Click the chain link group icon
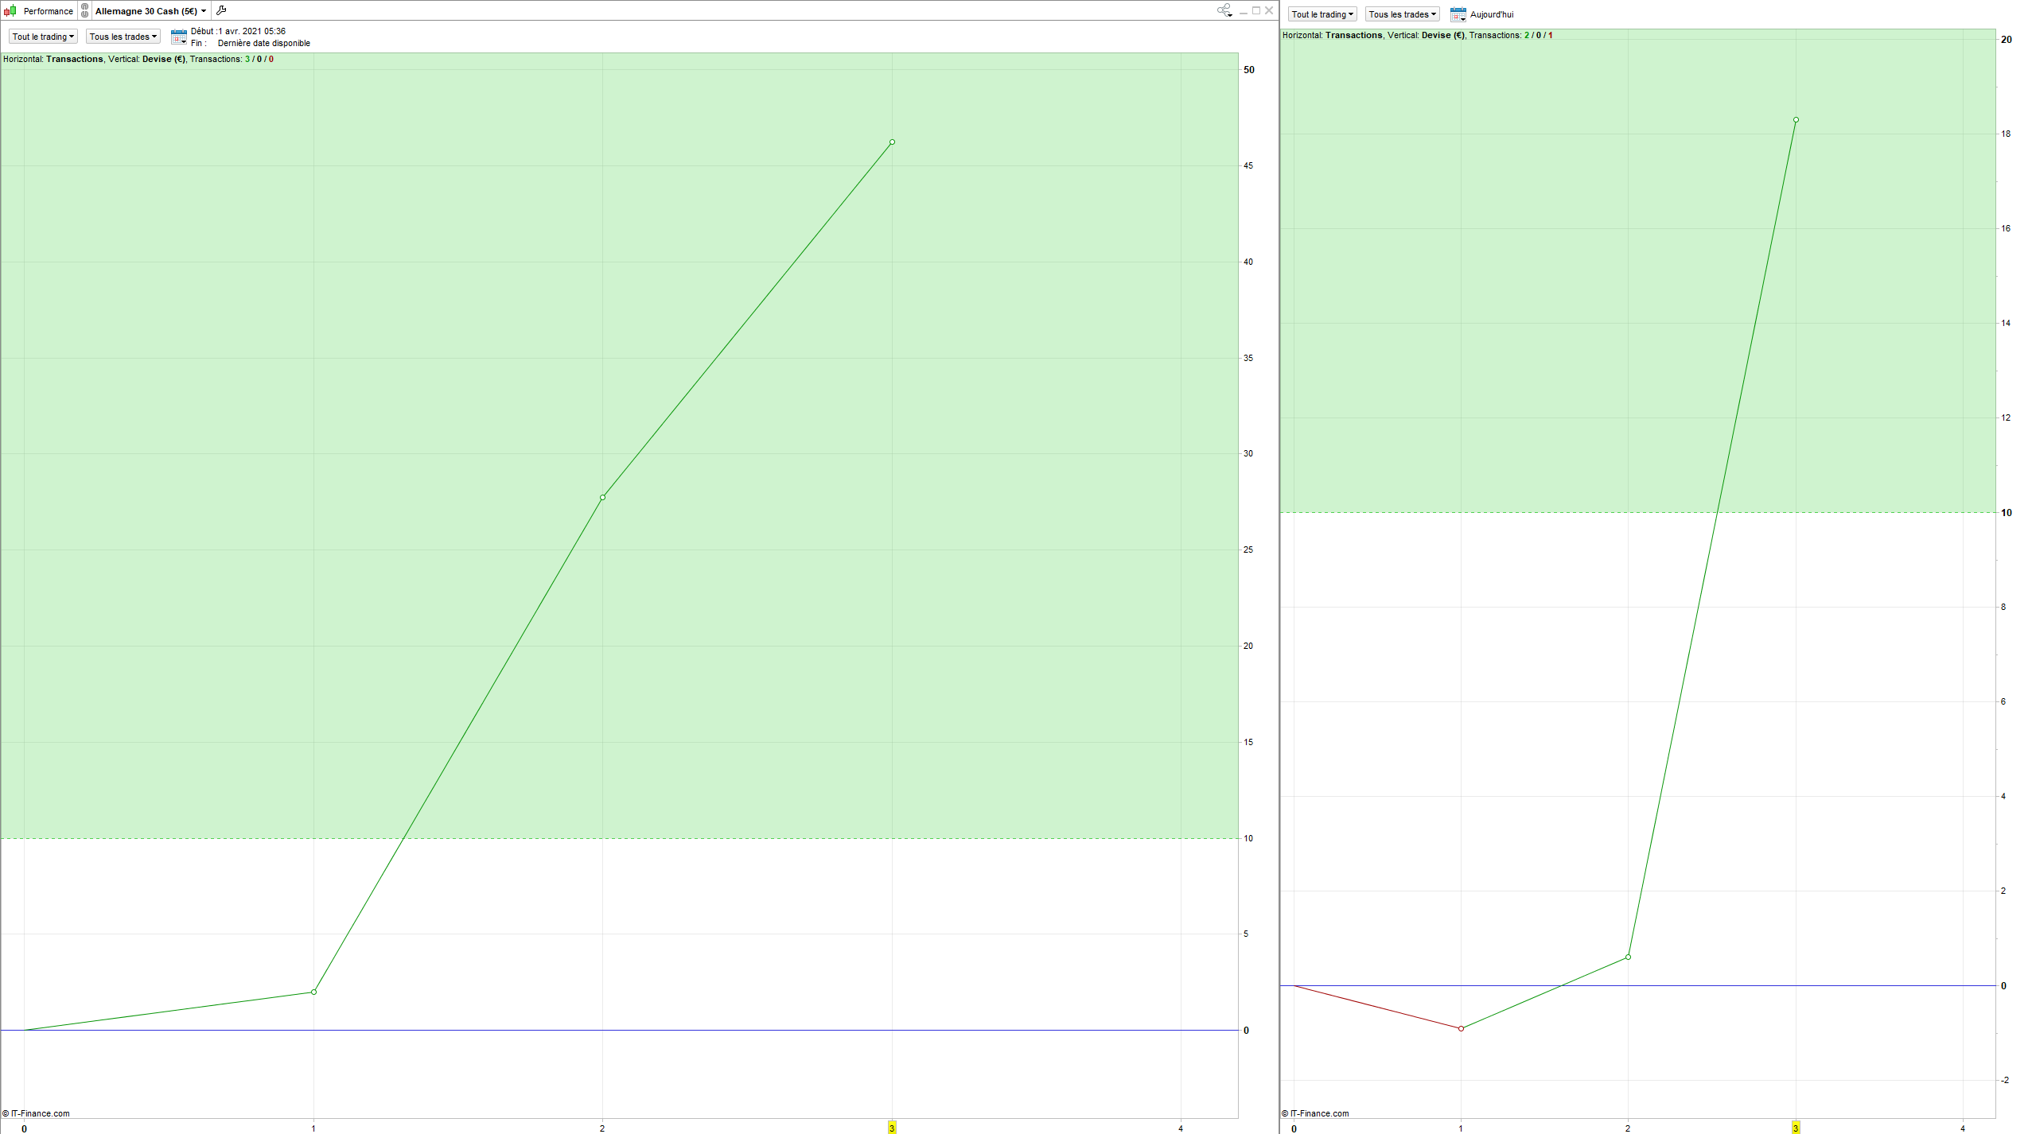 [85, 11]
